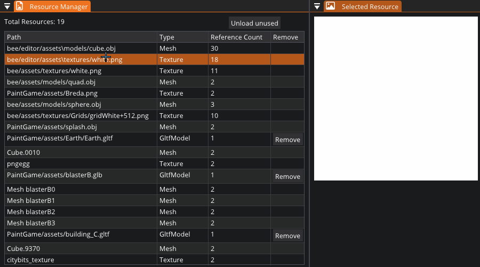
Task: Sort by Path column header
Action: point(80,37)
